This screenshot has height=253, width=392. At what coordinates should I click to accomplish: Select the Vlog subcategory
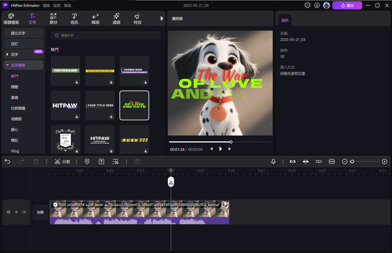(x=15, y=151)
